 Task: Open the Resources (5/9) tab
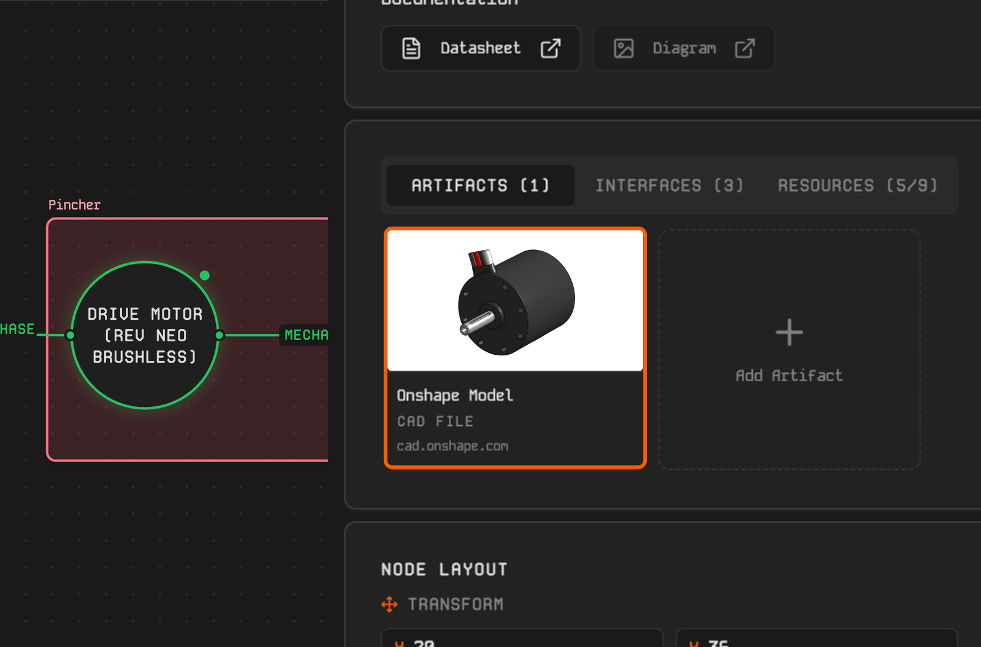pos(858,186)
